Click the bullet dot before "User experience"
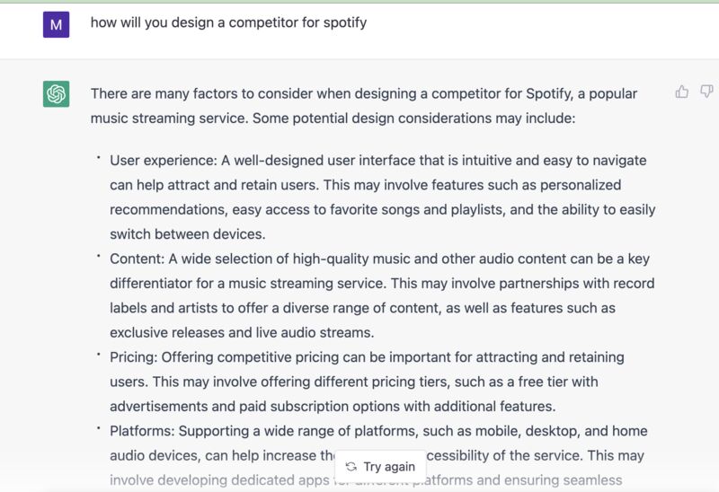Image resolution: width=719 pixels, height=492 pixels. pos(98,158)
